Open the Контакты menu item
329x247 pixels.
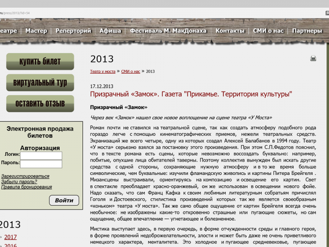230,31
